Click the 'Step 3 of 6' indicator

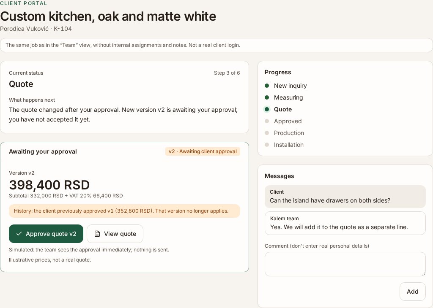[x=227, y=73]
